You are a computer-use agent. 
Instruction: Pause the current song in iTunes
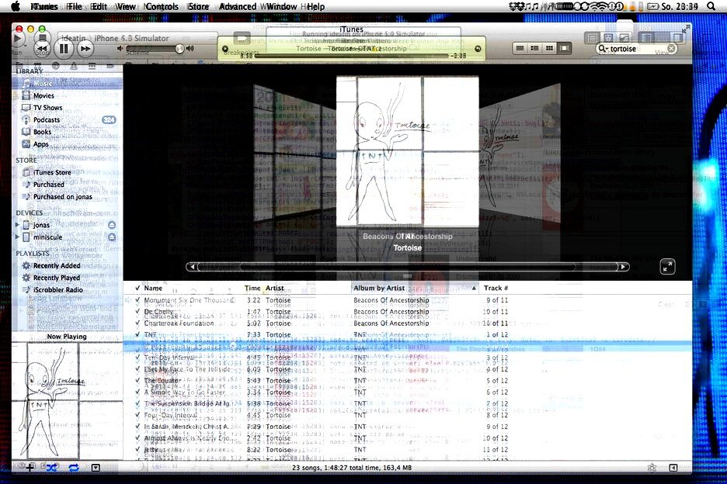pyautogui.click(x=64, y=48)
